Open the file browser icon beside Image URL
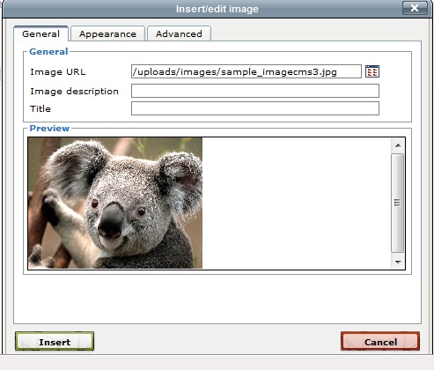The height and width of the screenshot is (370, 434). 372,71
